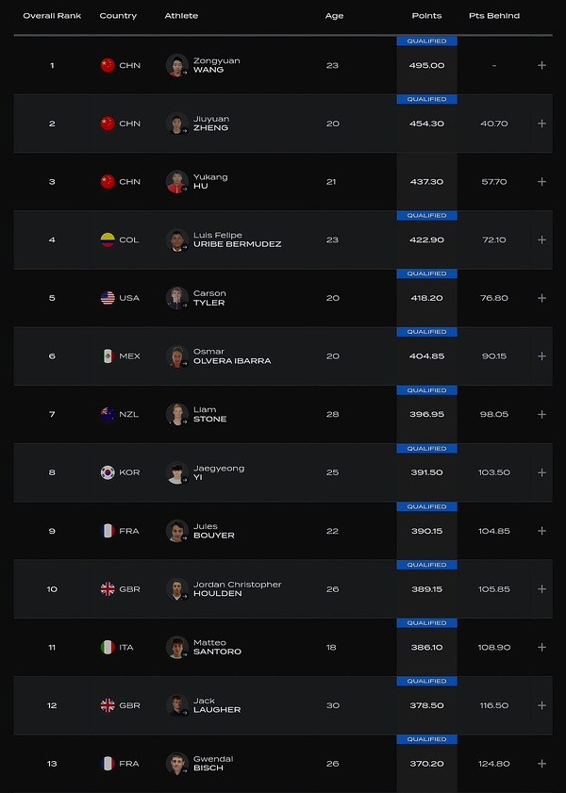Click the Points column header

tap(426, 16)
